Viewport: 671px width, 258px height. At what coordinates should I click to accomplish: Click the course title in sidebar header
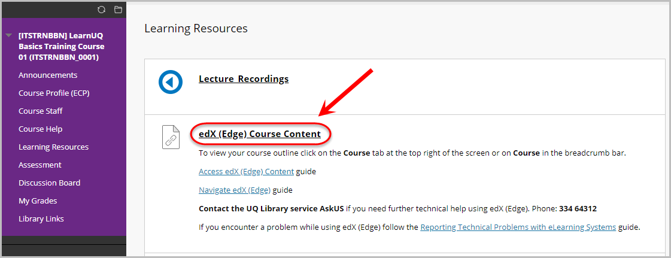click(61, 46)
